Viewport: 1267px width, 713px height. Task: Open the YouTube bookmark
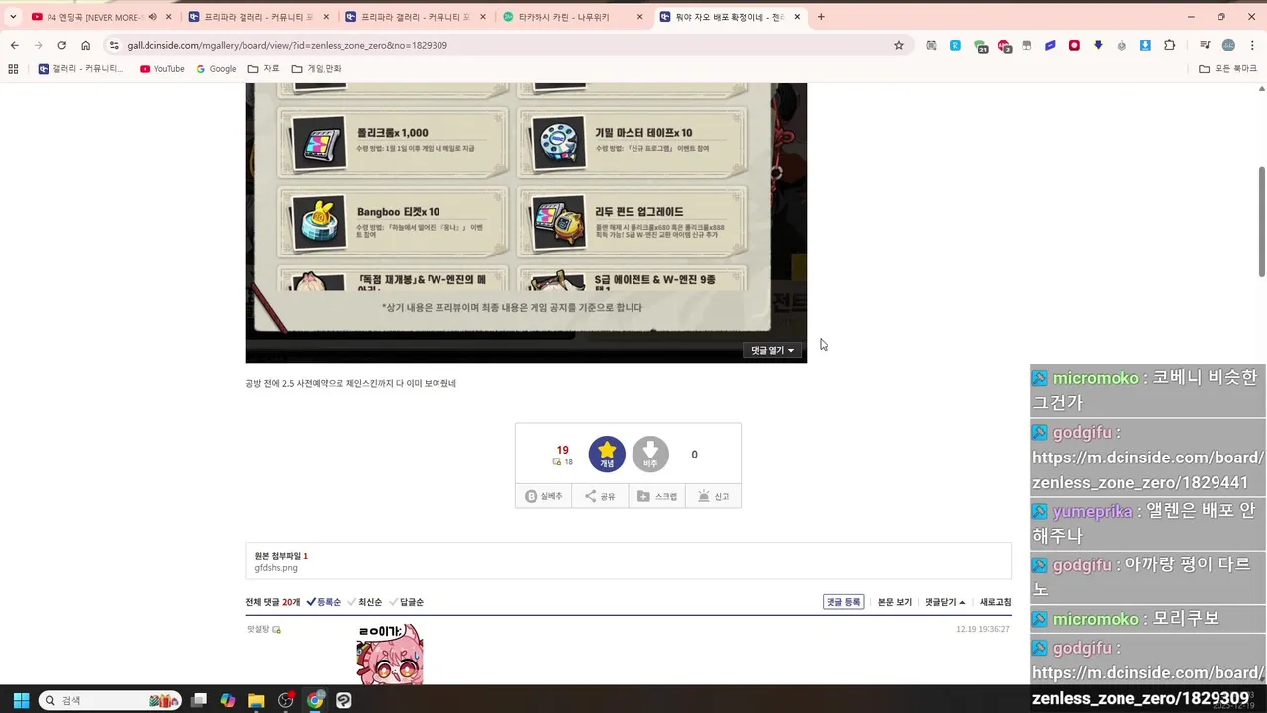(x=162, y=69)
